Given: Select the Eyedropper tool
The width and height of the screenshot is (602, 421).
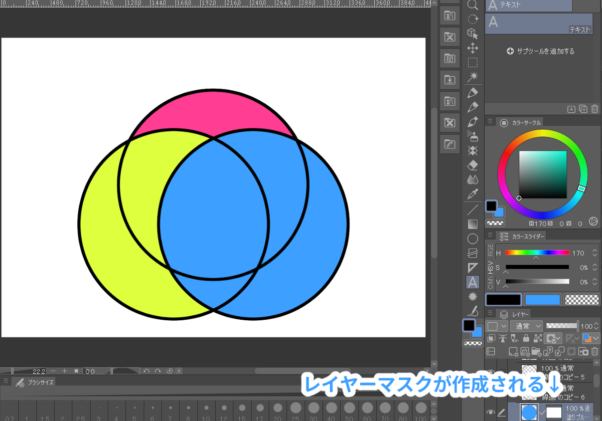Looking at the screenshot, I should coord(473,194).
